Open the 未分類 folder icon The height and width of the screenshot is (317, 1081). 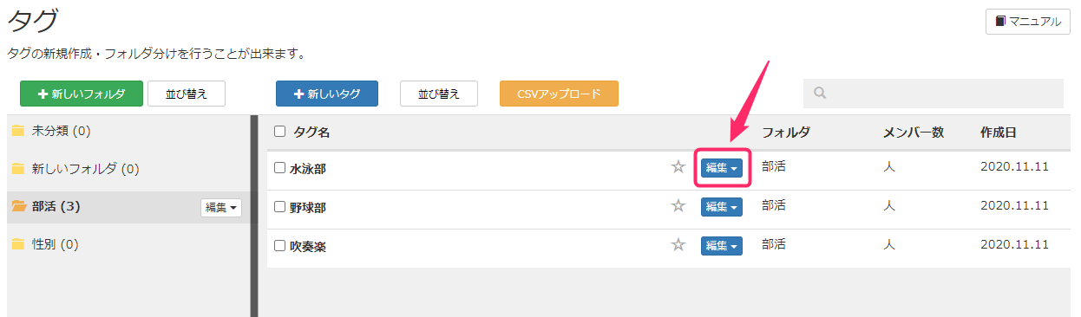[18, 131]
